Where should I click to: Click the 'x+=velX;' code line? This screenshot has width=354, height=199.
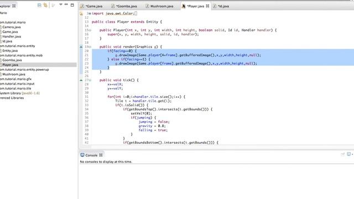point(115,85)
